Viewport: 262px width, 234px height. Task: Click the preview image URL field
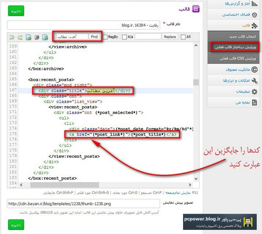point(84,204)
